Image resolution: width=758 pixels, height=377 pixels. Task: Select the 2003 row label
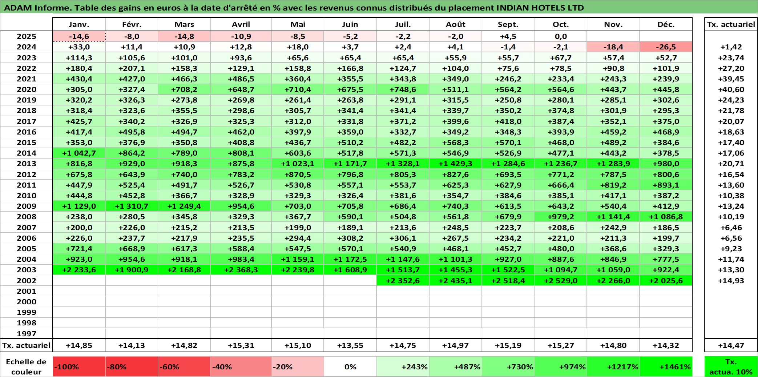[27, 270]
